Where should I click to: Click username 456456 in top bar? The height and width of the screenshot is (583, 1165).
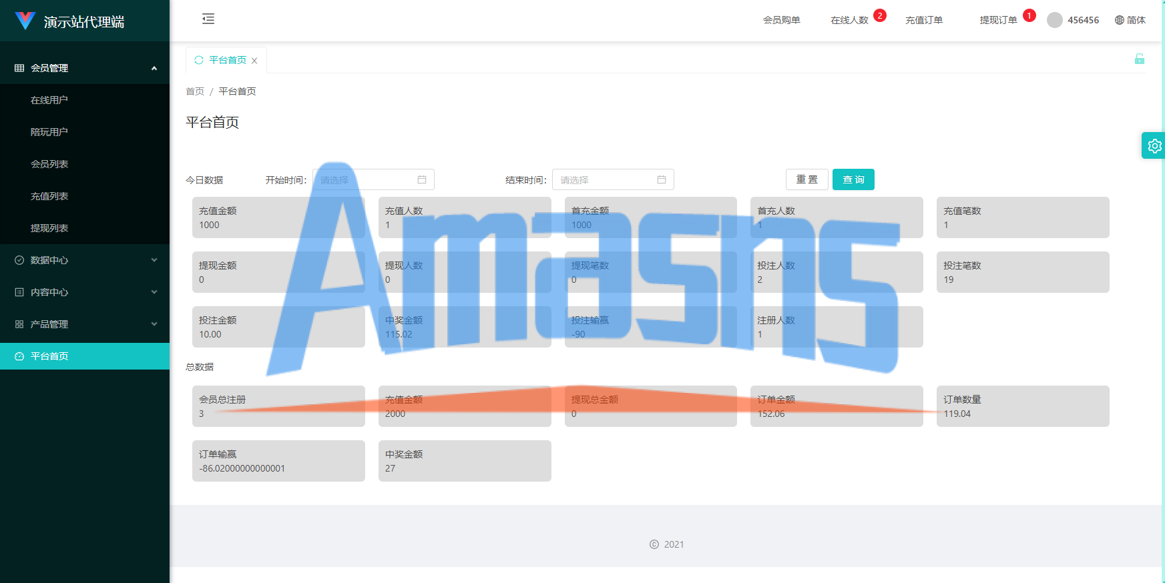(x=1083, y=20)
